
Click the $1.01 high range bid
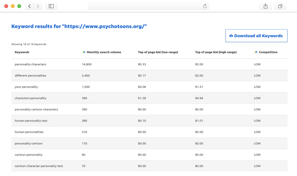pyautogui.click(x=199, y=121)
